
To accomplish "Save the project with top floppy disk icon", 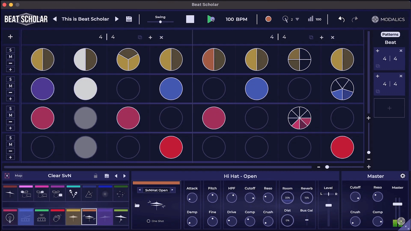I will [129, 19].
